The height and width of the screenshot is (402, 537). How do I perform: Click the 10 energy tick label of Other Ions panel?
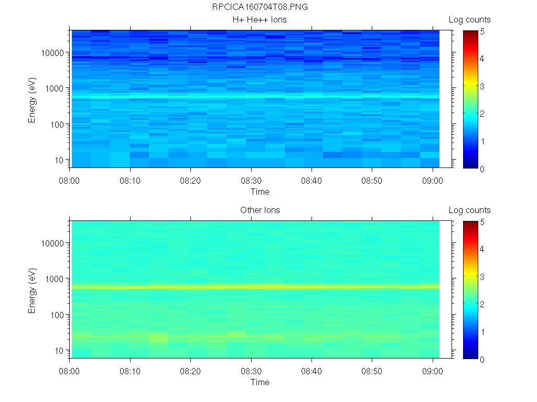point(59,350)
